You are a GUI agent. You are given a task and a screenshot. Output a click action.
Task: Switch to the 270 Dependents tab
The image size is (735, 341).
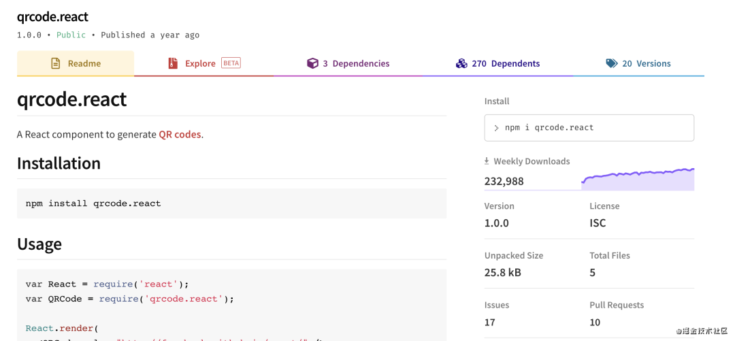[x=506, y=63]
